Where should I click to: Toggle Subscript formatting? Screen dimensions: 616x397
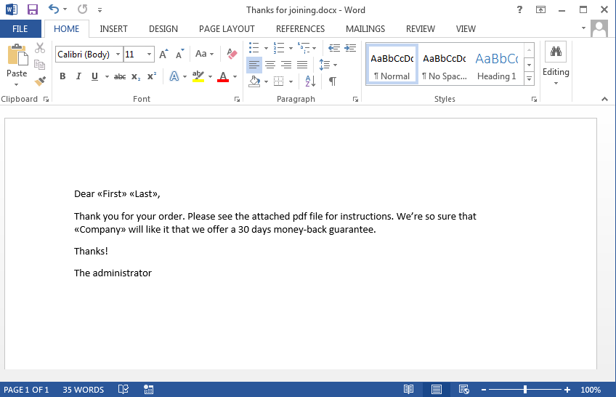click(x=136, y=76)
